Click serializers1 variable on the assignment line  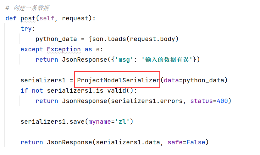(x=43, y=80)
